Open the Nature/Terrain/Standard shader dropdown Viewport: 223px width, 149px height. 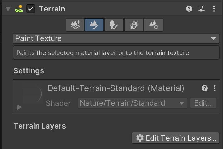pyautogui.click(x=132, y=103)
